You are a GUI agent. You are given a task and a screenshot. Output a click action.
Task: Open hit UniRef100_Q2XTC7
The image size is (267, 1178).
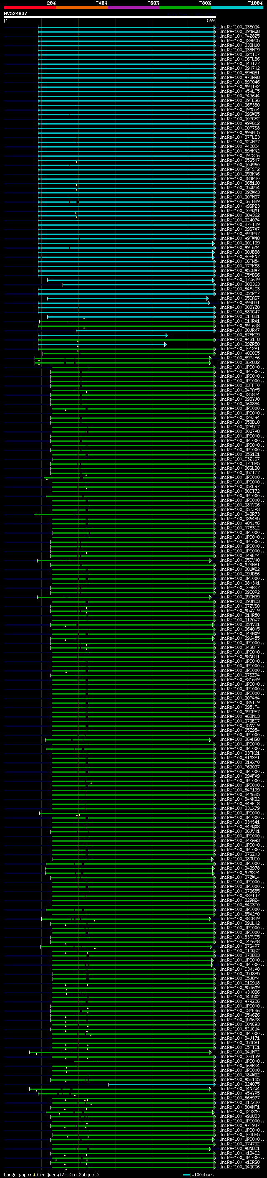[x=239, y=54]
